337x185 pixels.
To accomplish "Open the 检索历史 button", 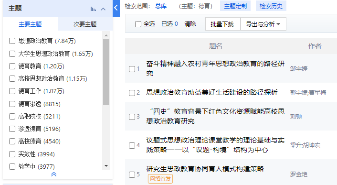I will [x=271, y=6].
